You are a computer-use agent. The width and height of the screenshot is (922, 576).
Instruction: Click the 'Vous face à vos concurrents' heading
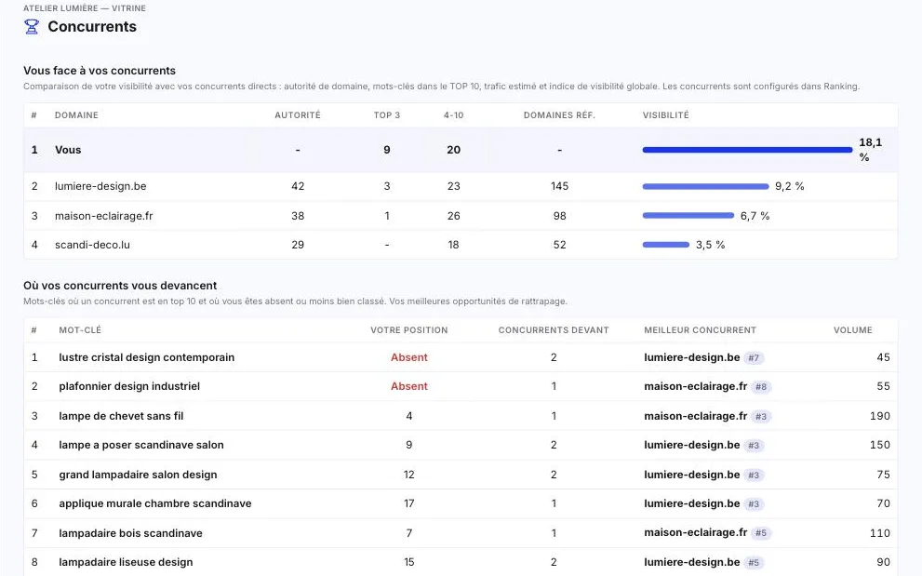[x=100, y=71]
